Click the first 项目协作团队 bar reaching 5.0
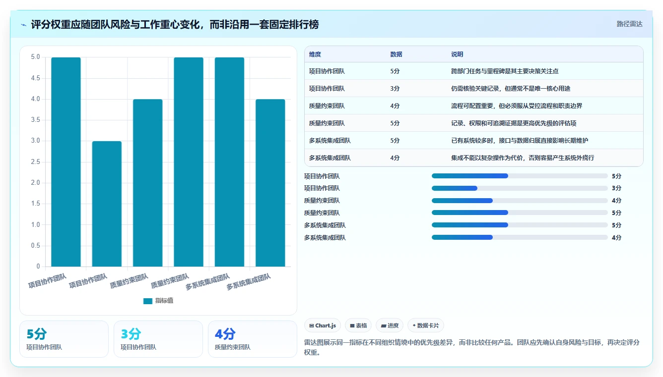 coord(66,162)
